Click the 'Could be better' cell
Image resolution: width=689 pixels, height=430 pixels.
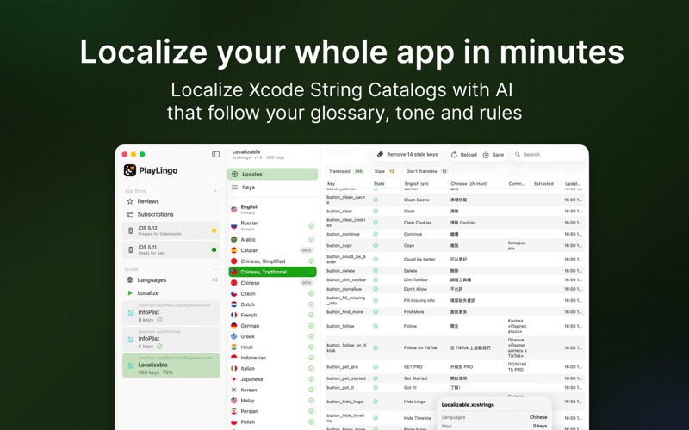tap(419, 260)
